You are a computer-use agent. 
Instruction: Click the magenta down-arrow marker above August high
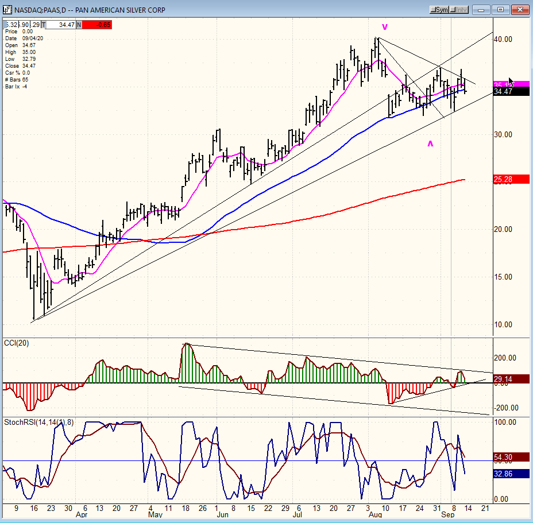click(x=385, y=27)
